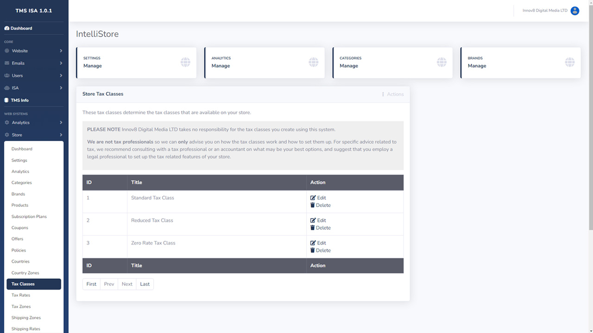Open Country Zones in the Store submenu

tap(34, 273)
